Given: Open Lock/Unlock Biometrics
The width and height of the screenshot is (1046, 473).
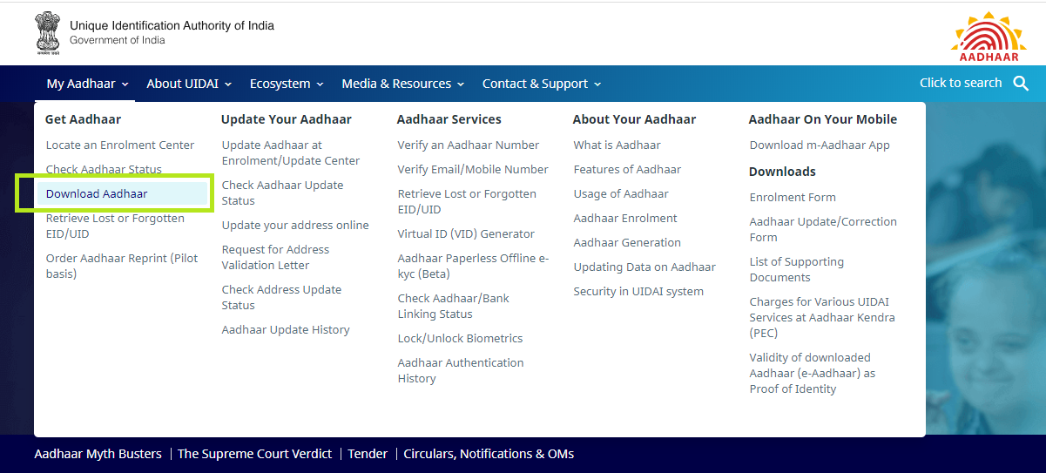Looking at the screenshot, I should (x=460, y=339).
